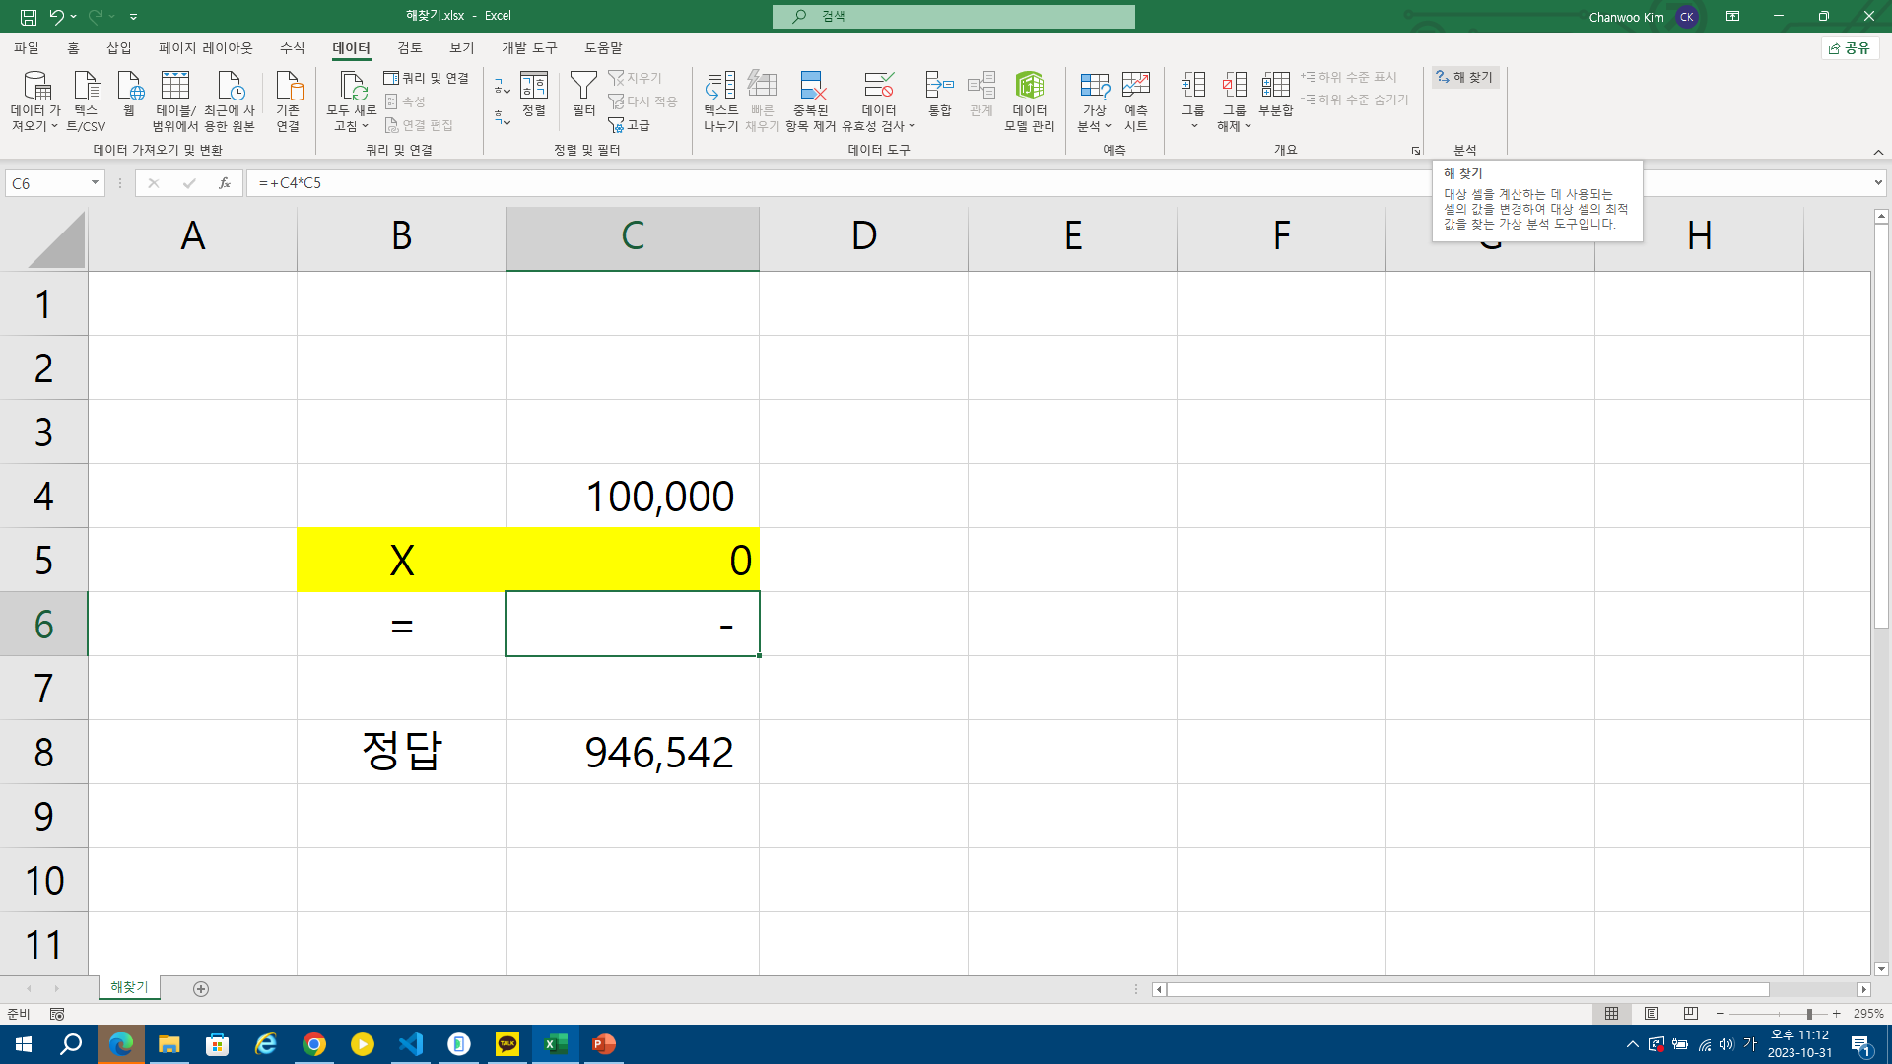Open the Name Box dropdown arrow
Viewport: 1892px width, 1064px height.
(95, 183)
